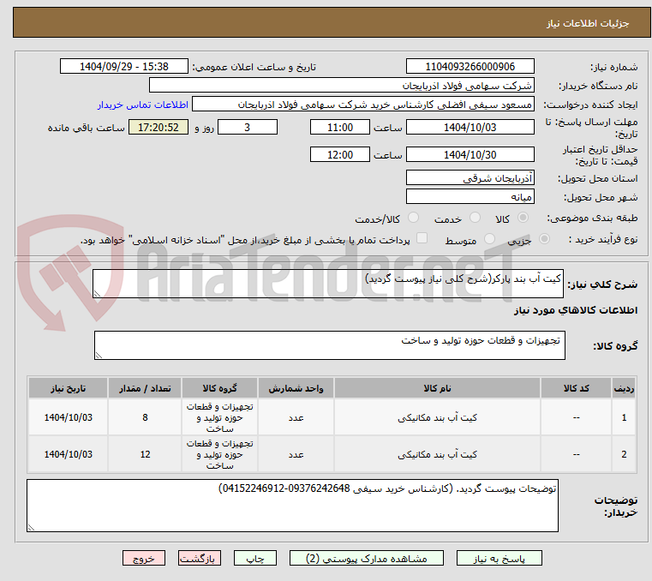This screenshot has height=581, width=652.
Task: Open مشاهده مدارک پیوستی (2) button
Action: click(367, 558)
